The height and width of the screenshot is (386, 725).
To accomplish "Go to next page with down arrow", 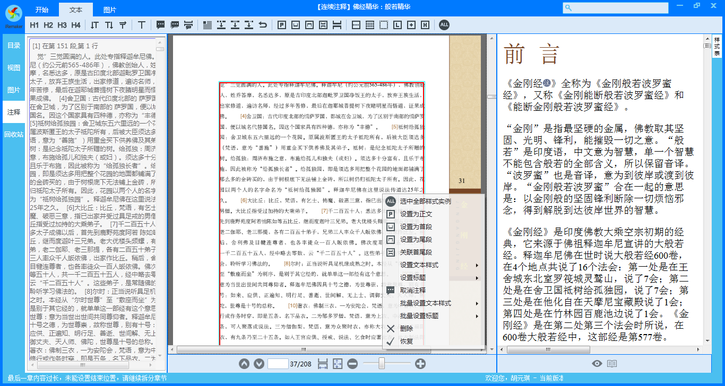I will [258, 364].
